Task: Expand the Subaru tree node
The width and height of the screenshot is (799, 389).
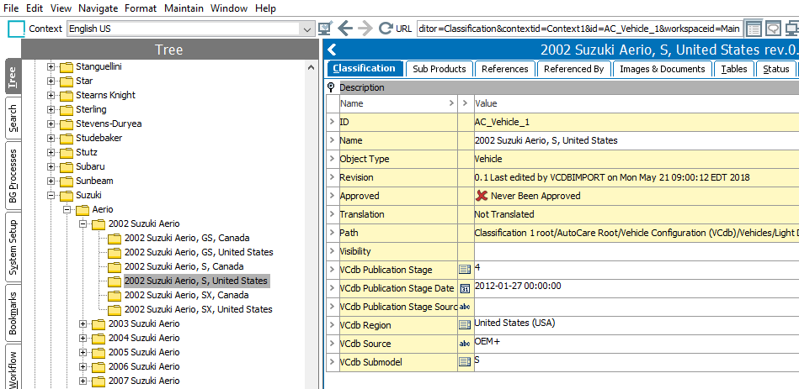Action: 51,166
